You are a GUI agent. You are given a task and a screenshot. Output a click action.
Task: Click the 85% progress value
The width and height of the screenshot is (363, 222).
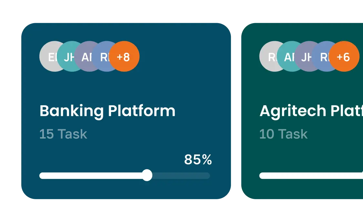click(198, 160)
